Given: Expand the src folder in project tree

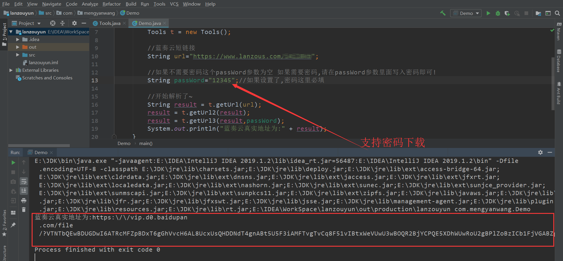Looking at the screenshot, I should click(x=18, y=55).
